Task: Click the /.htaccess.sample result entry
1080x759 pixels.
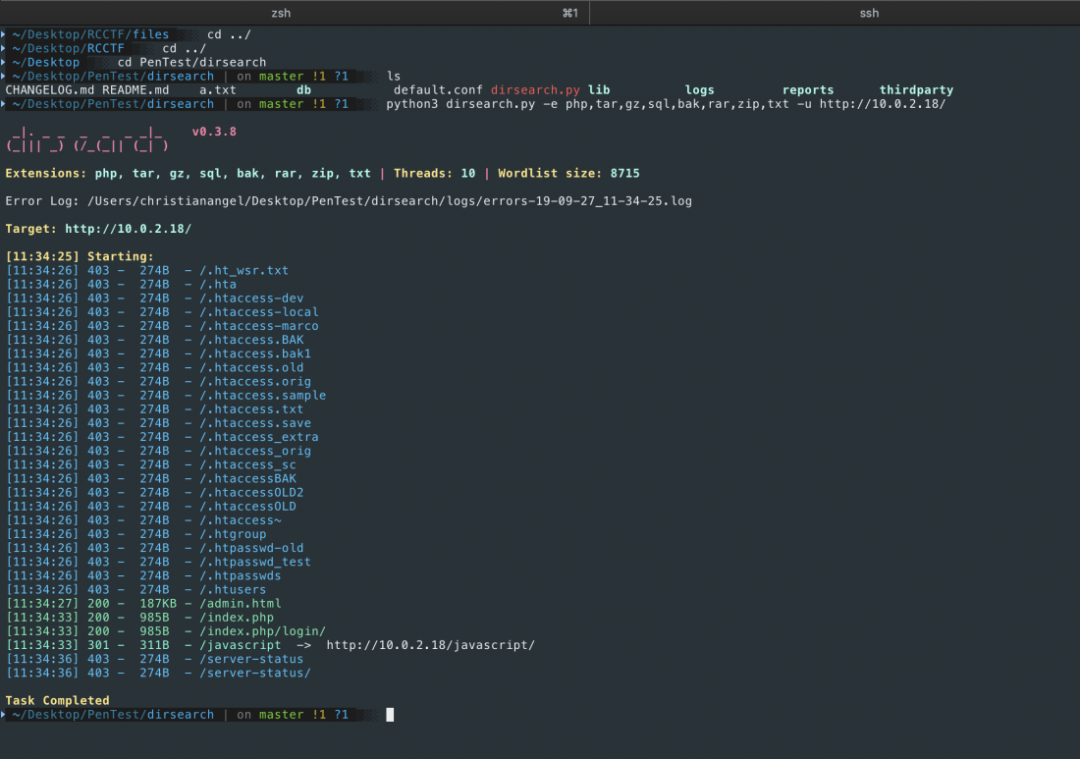Action: pos(262,396)
